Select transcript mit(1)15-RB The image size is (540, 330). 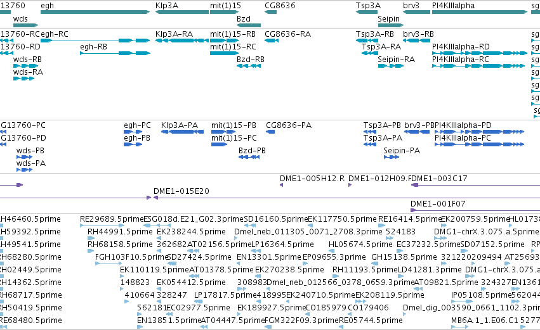(225, 41)
